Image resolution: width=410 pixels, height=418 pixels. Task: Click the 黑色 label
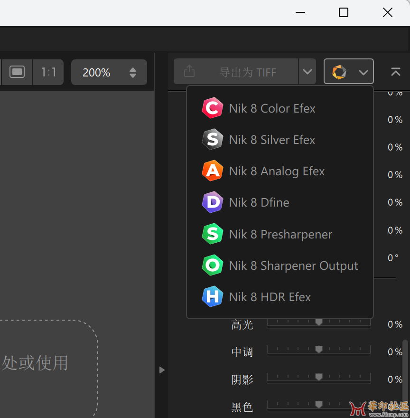[242, 407]
